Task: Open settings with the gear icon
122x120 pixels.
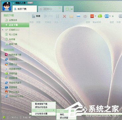Action: tap(85, 16)
